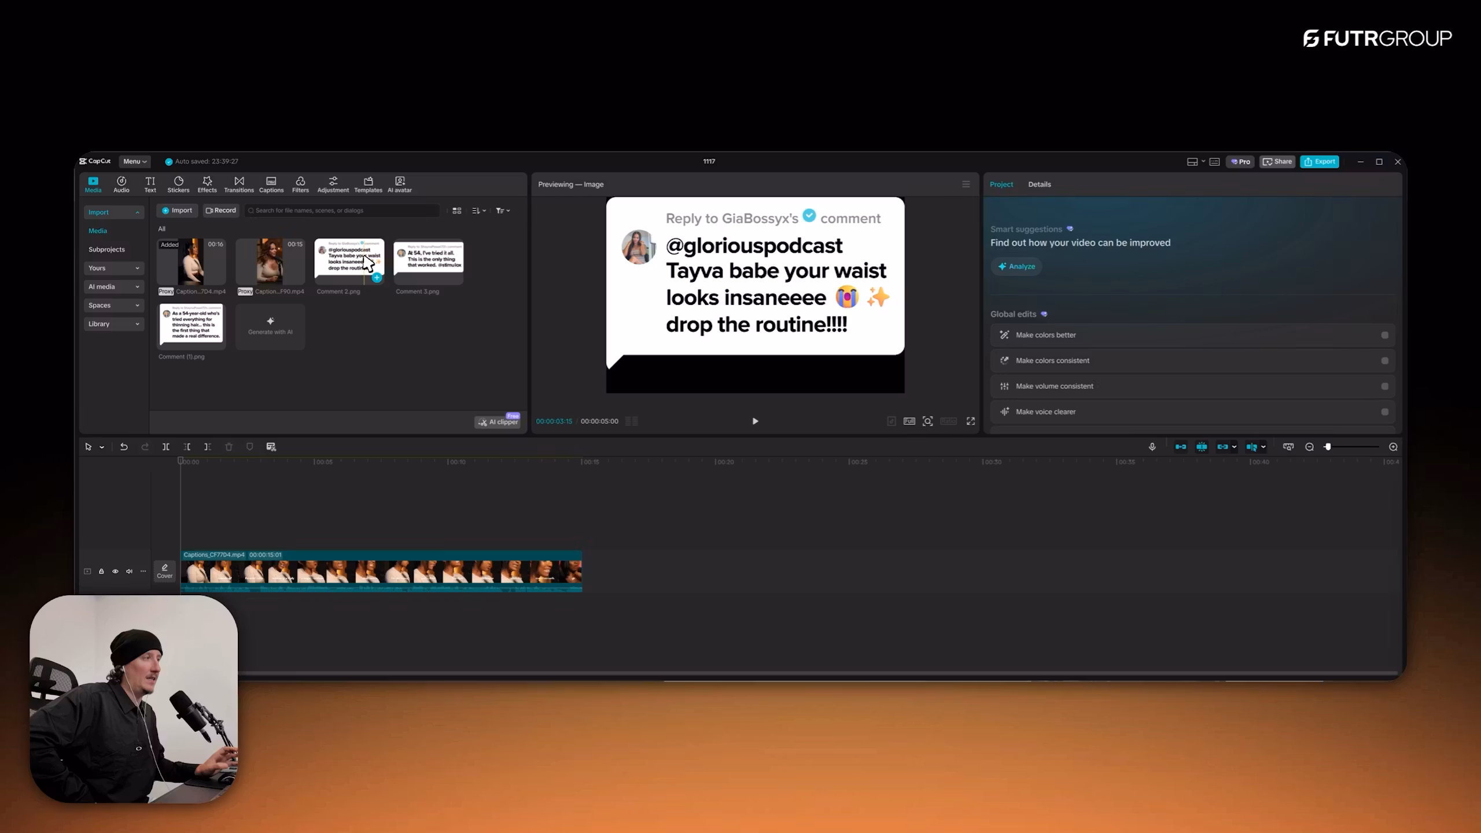Image resolution: width=1481 pixels, height=833 pixels.
Task: Open the Captions tab
Action: tap(271, 184)
